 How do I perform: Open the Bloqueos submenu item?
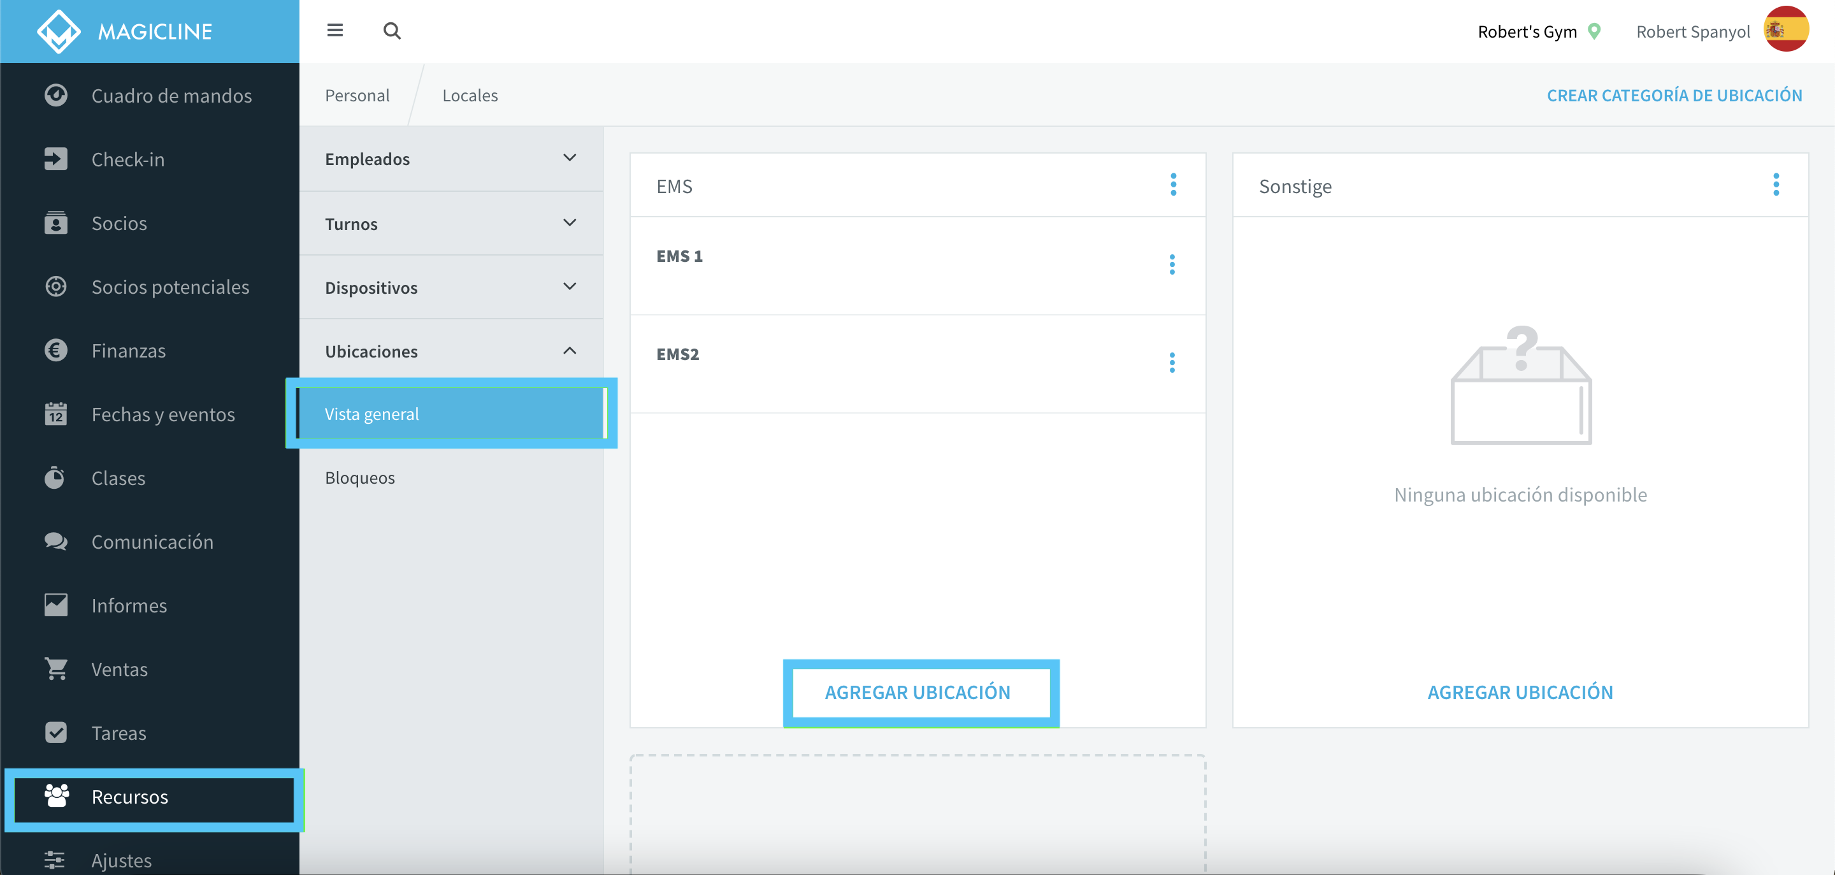pos(452,477)
